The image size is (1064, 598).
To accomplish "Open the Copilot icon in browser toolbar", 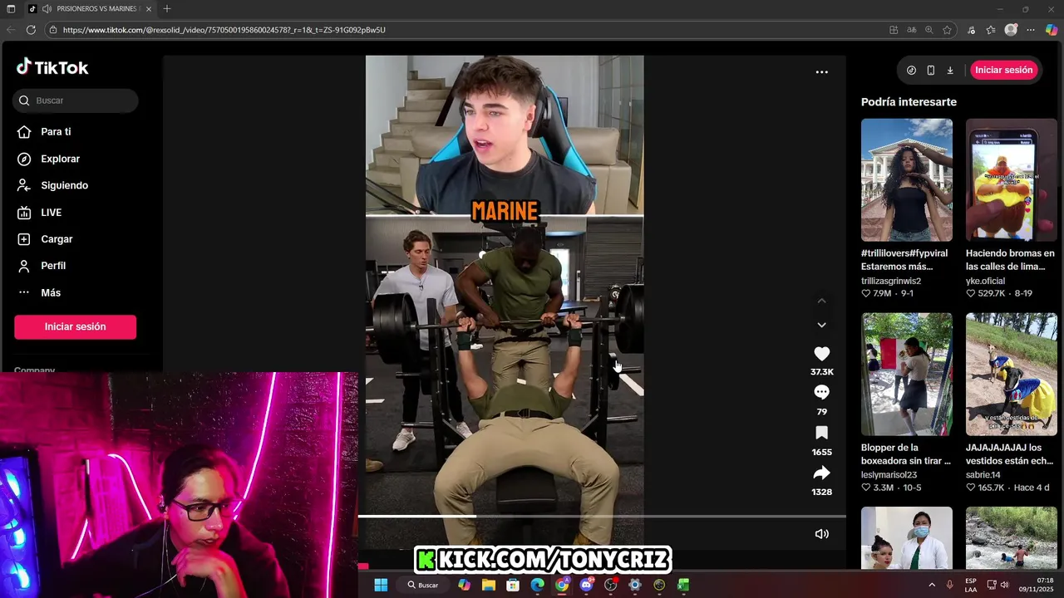I will (1051, 30).
